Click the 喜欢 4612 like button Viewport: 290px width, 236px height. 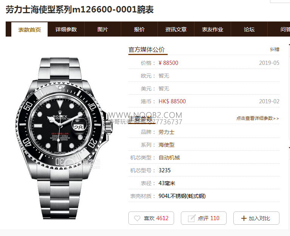pos(151,218)
